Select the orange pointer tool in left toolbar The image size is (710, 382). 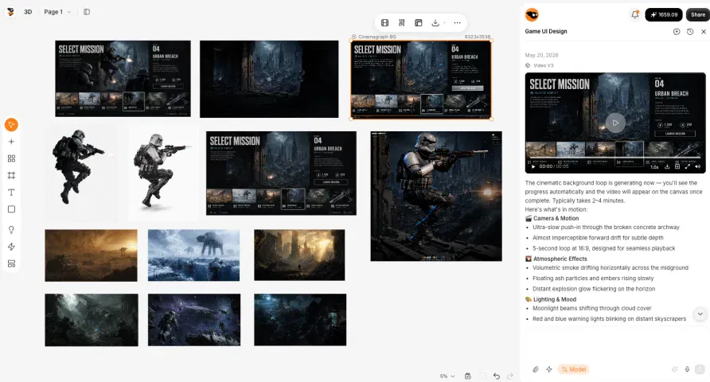(x=11, y=125)
